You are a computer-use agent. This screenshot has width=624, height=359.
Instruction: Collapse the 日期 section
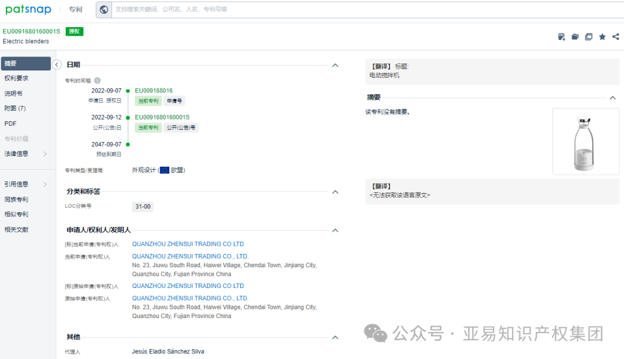pyautogui.click(x=335, y=65)
